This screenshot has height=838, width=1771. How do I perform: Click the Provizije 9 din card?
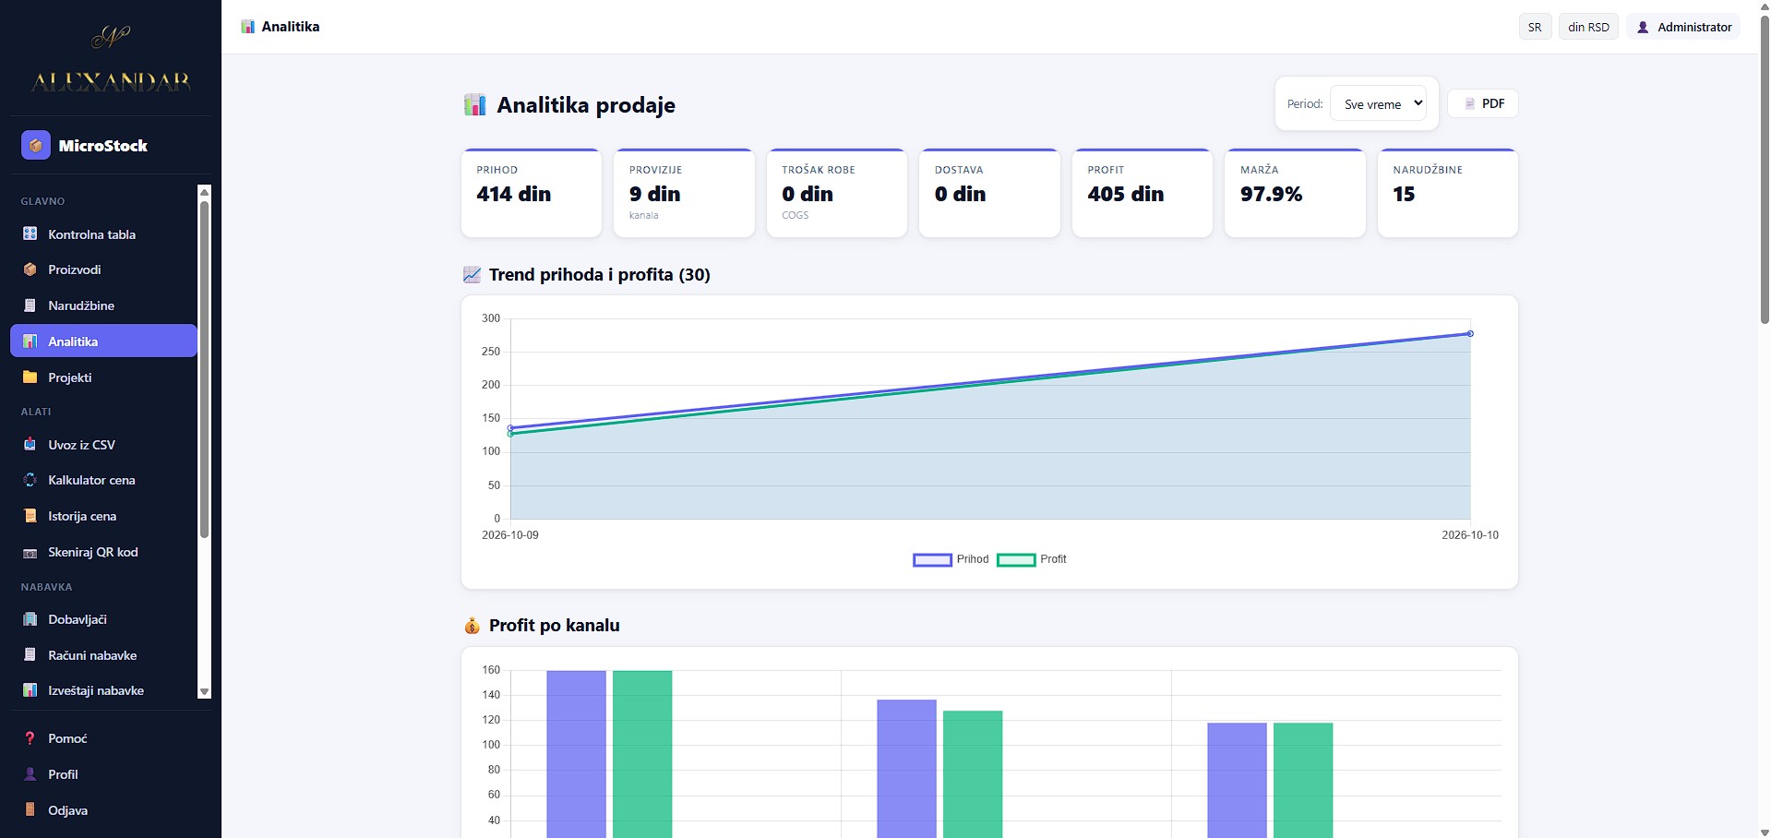[x=684, y=193]
